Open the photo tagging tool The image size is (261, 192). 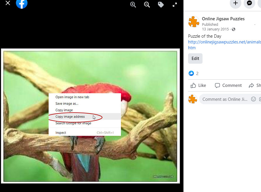click(x=161, y=5)
